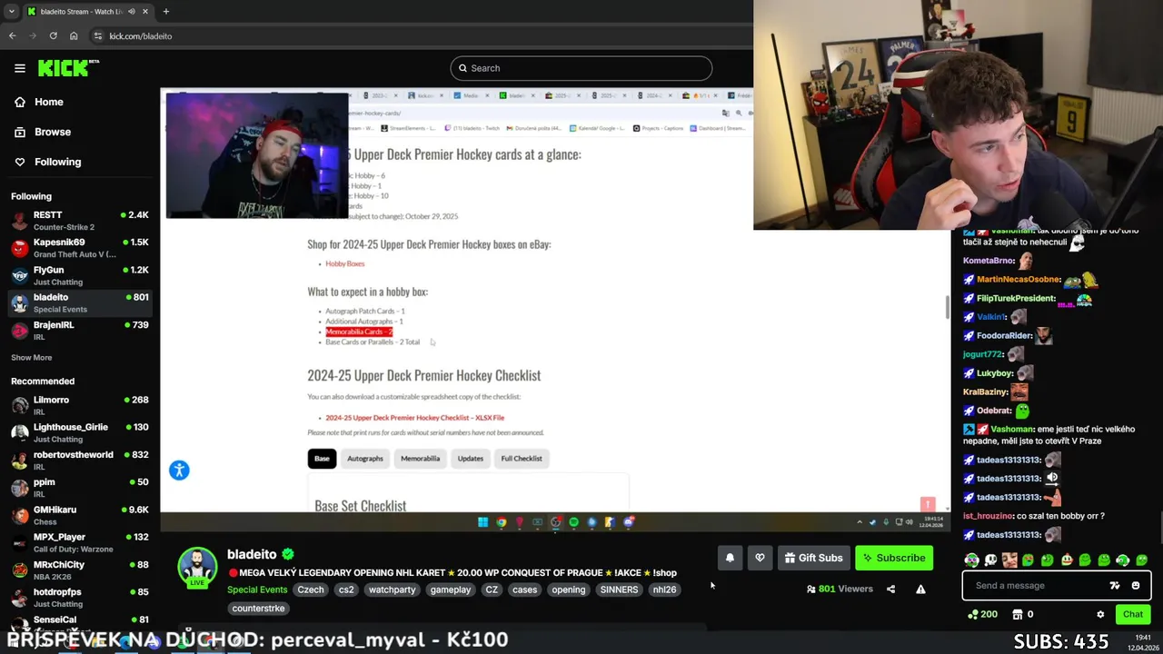Open GMHikaru recommended channel
1163x654 pixels.
[80, 515]
